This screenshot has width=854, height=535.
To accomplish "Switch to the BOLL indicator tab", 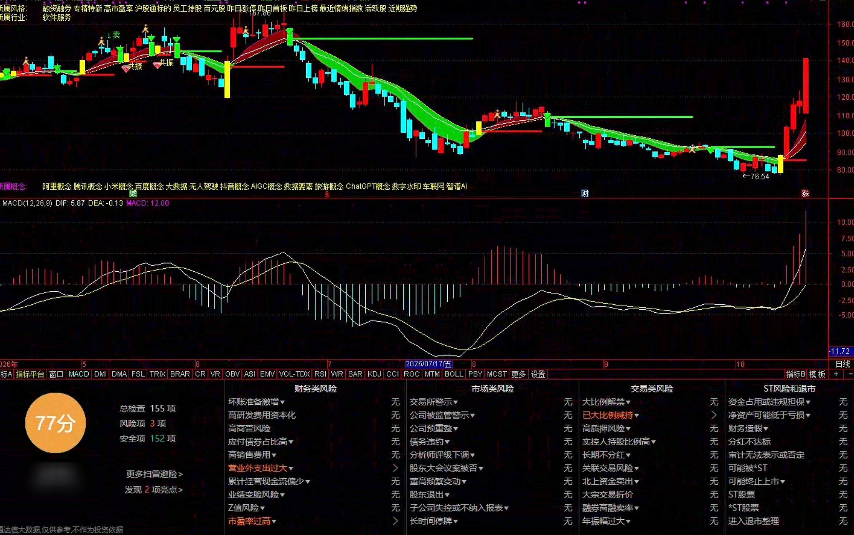I will (x=454, y=374).
